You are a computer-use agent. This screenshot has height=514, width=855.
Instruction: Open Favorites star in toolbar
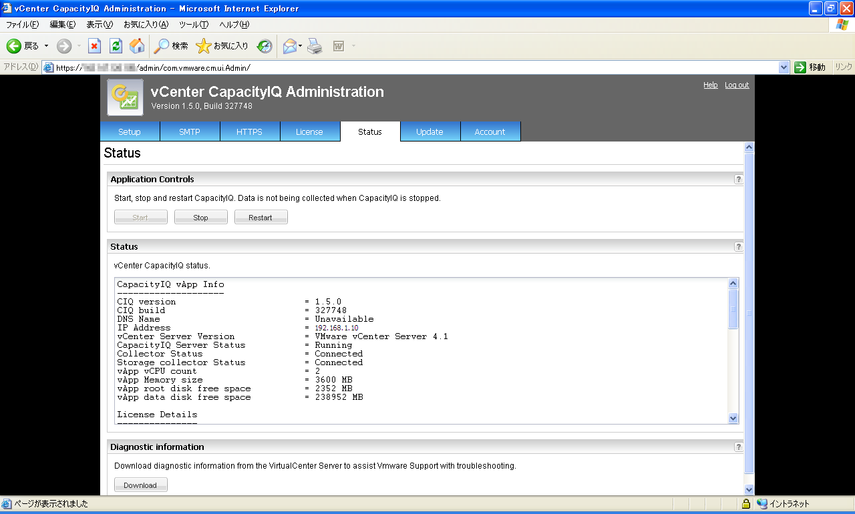click(222, 46)
